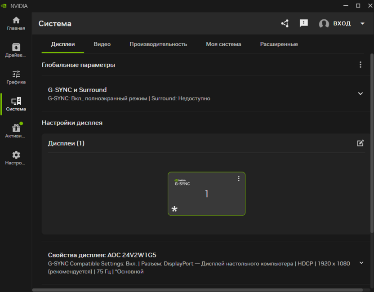Image resolution: width=374 pixels, height=292 pixels.
Task: Click the NVIDIA logo in title bar
Action: point(4,6)
